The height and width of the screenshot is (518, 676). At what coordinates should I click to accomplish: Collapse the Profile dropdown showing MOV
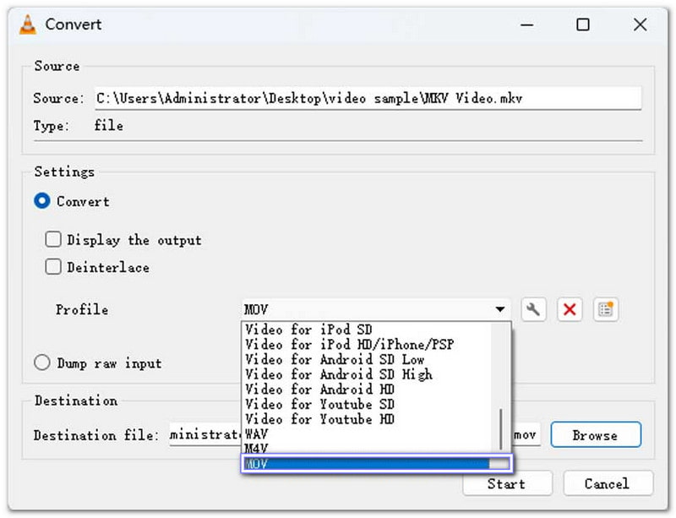[376, 309]
